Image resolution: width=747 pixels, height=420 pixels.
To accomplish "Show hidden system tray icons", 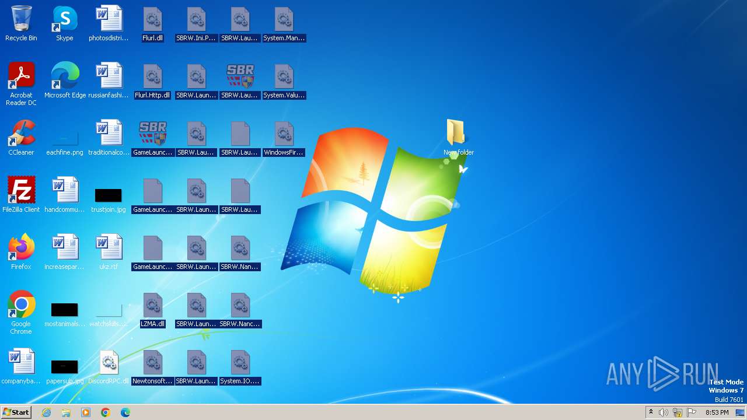I will point(651,412).
